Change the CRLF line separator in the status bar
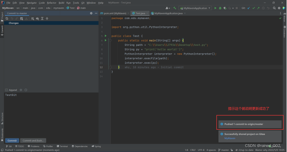287x152 pixels. coord(193,150)
